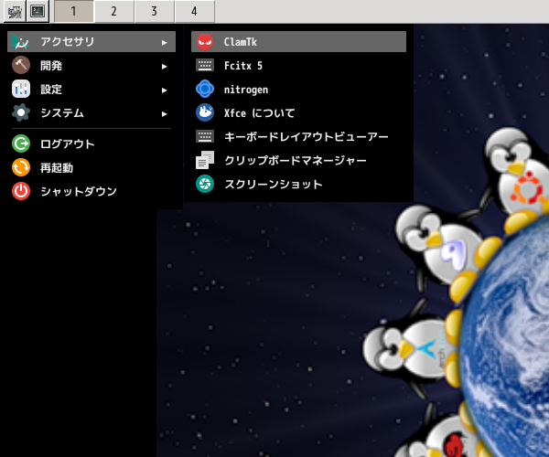The width and height of the screenshot is (549, 457).
Task: Click the clipboard manager documents icon
Action: pos(205,160)
